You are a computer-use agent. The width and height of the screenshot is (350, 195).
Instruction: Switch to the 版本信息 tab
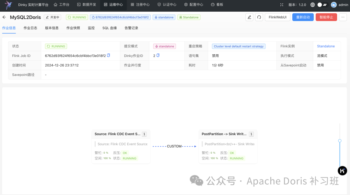click(x=52, y=28)
